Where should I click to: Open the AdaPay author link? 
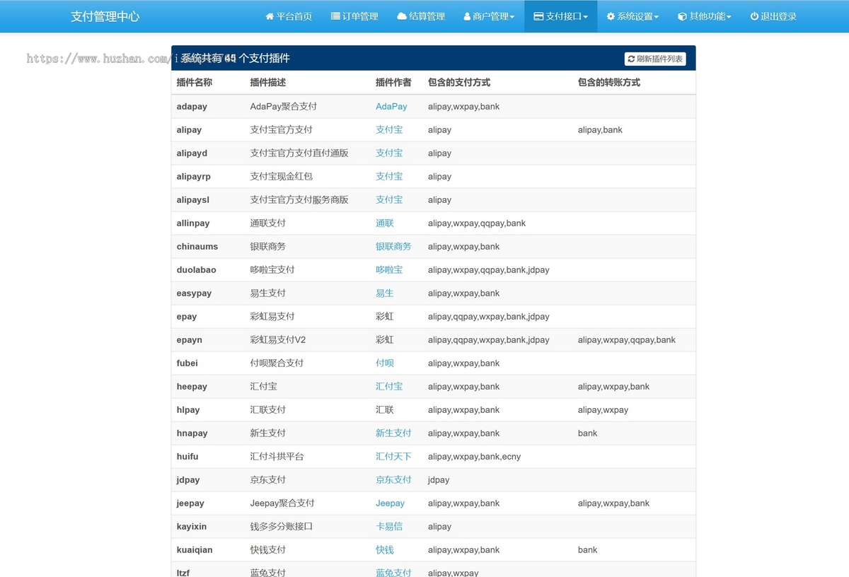tap(391, 107)
